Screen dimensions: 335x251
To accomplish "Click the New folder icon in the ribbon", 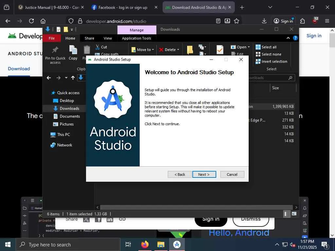I will (190, 50).
